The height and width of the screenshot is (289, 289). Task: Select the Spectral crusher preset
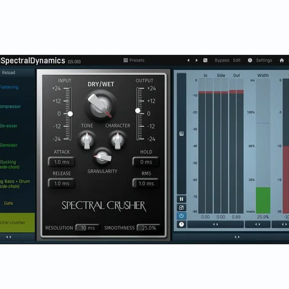click(17, 222)
